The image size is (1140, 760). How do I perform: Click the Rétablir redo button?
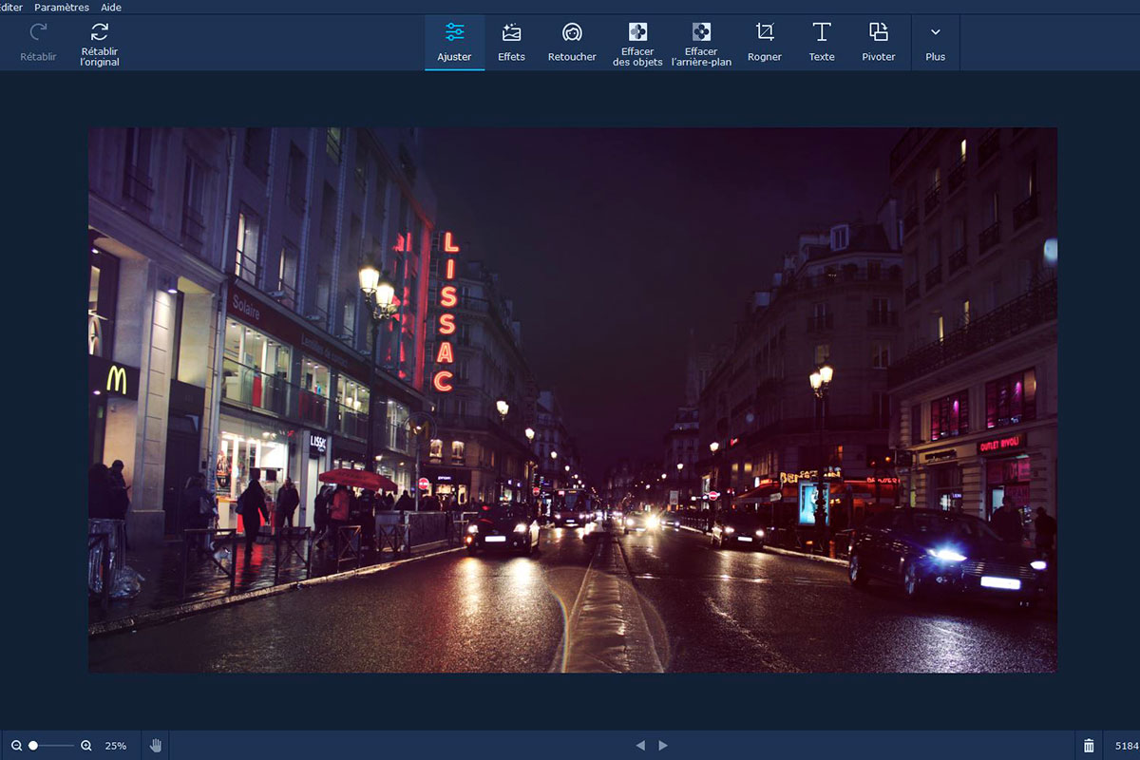(x=39, y=43)
